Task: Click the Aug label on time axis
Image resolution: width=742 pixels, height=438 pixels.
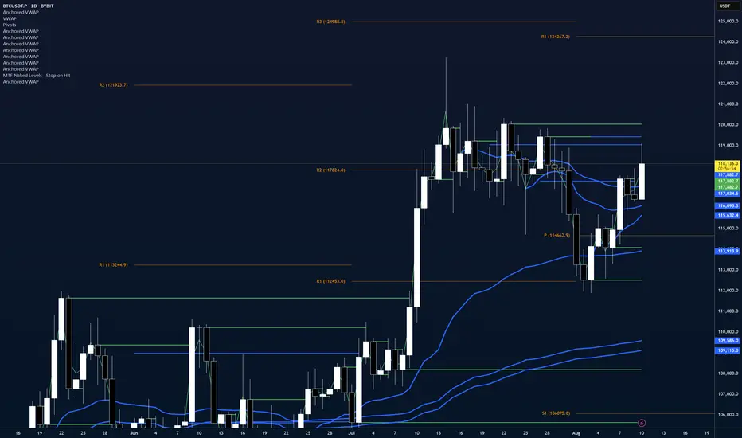Action: tap(576, 432)
